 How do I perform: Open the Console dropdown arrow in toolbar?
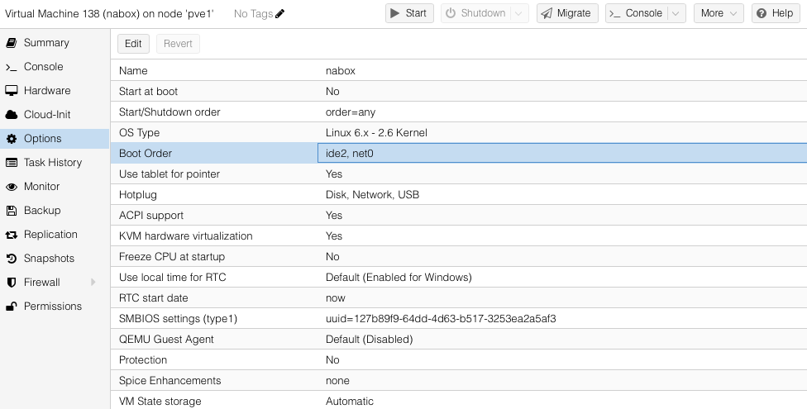click(x=676, y=13)
